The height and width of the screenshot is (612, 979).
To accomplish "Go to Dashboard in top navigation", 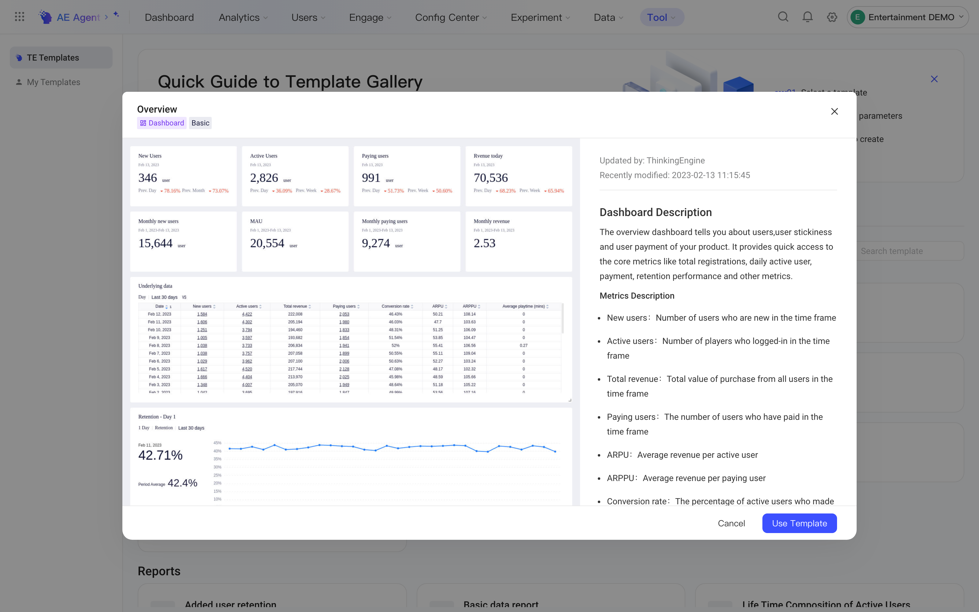I will coord(169,17).
